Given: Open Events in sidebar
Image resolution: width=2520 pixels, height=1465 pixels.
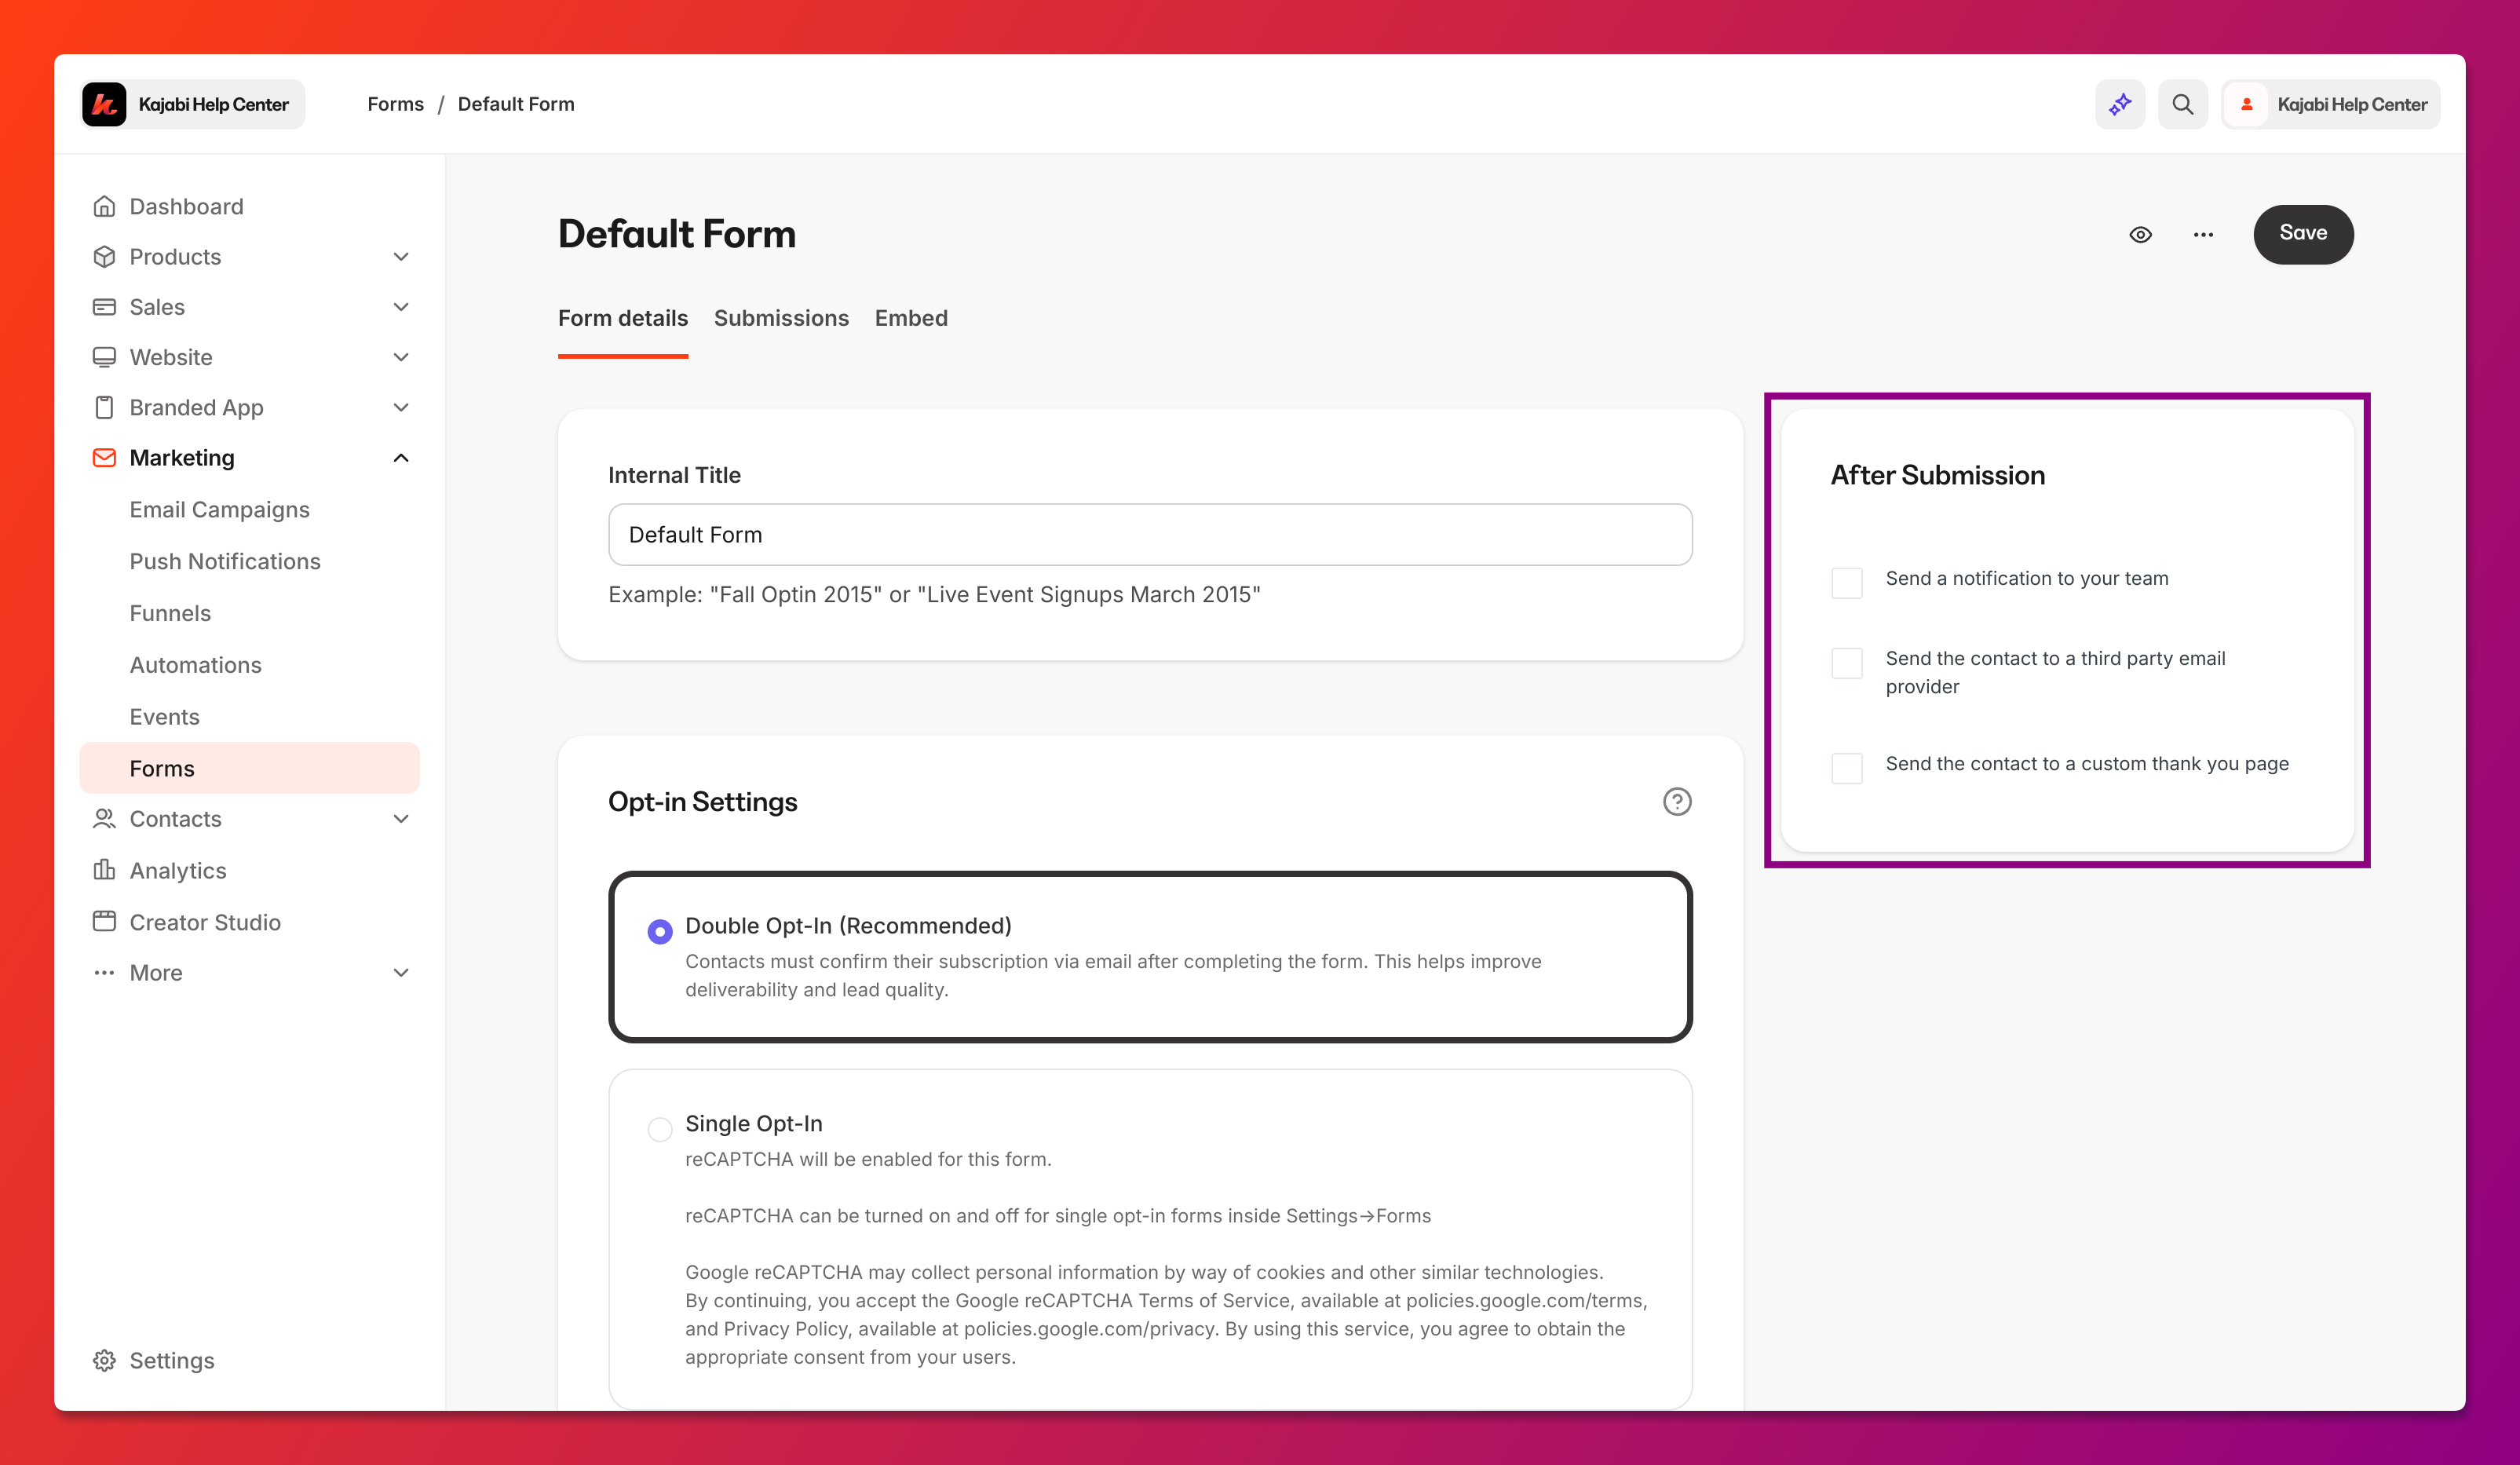Looking at the screenshot, I should 165,717.
